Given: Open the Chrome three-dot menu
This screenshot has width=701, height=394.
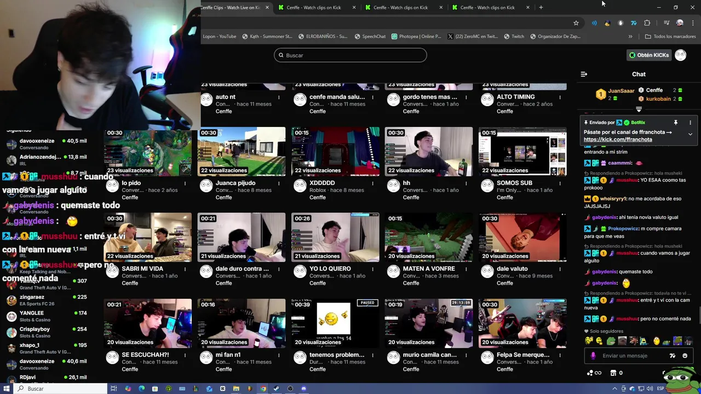Looking at the screenshot, I should 693,23.
